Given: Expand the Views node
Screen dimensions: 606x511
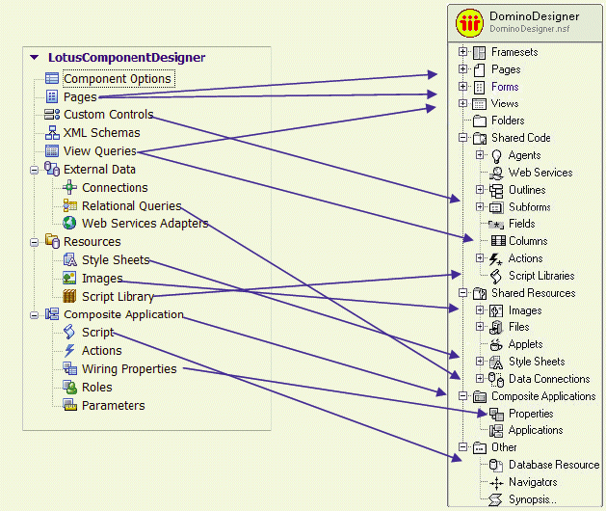Looking at the screenshot, I should pos(462,103).
